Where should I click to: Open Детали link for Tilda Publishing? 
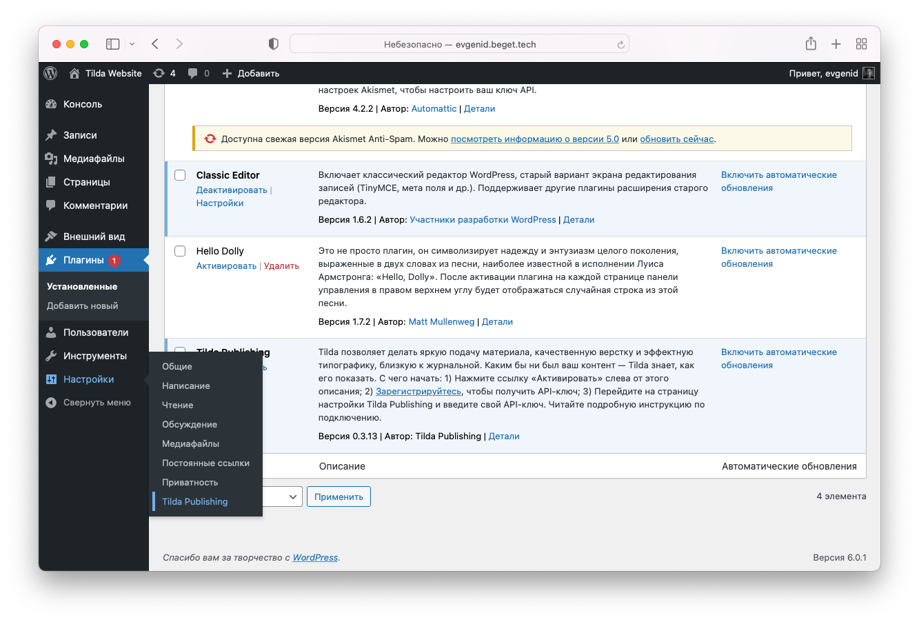(504, 436)
